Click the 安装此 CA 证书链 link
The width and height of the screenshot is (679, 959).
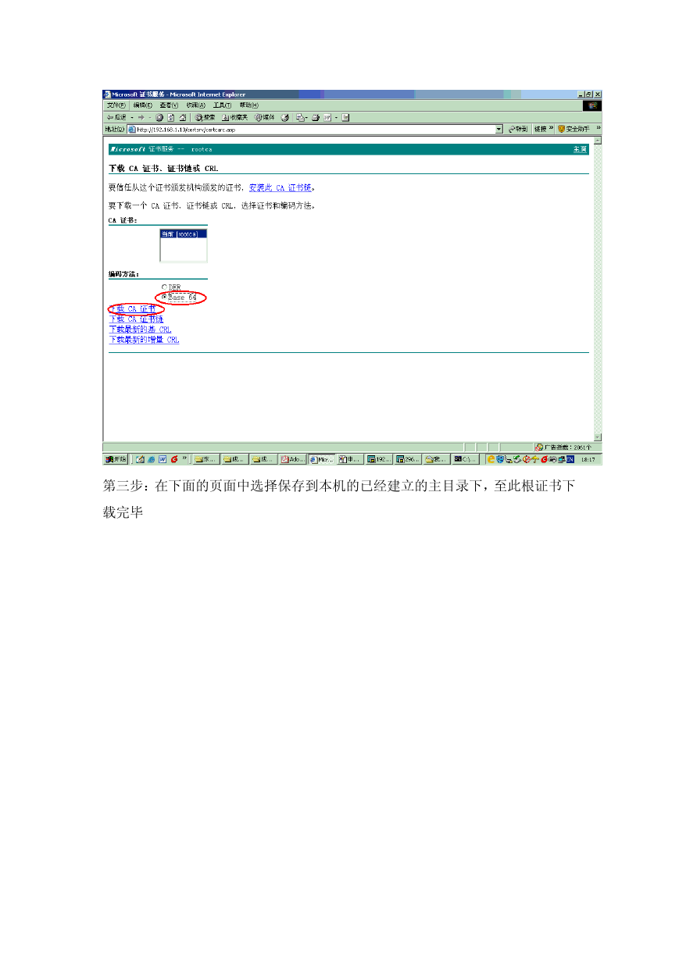[x=280, y=187]
